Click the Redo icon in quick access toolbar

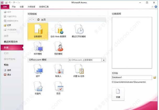tap(14, 3)
